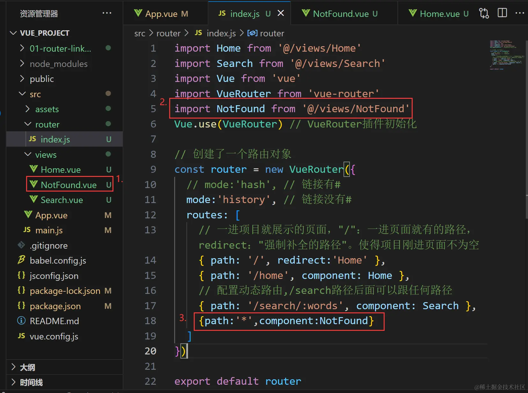Click 'Vue.use(VueRouter)' on line 6

pyautogui.click(x=228, y=124)
